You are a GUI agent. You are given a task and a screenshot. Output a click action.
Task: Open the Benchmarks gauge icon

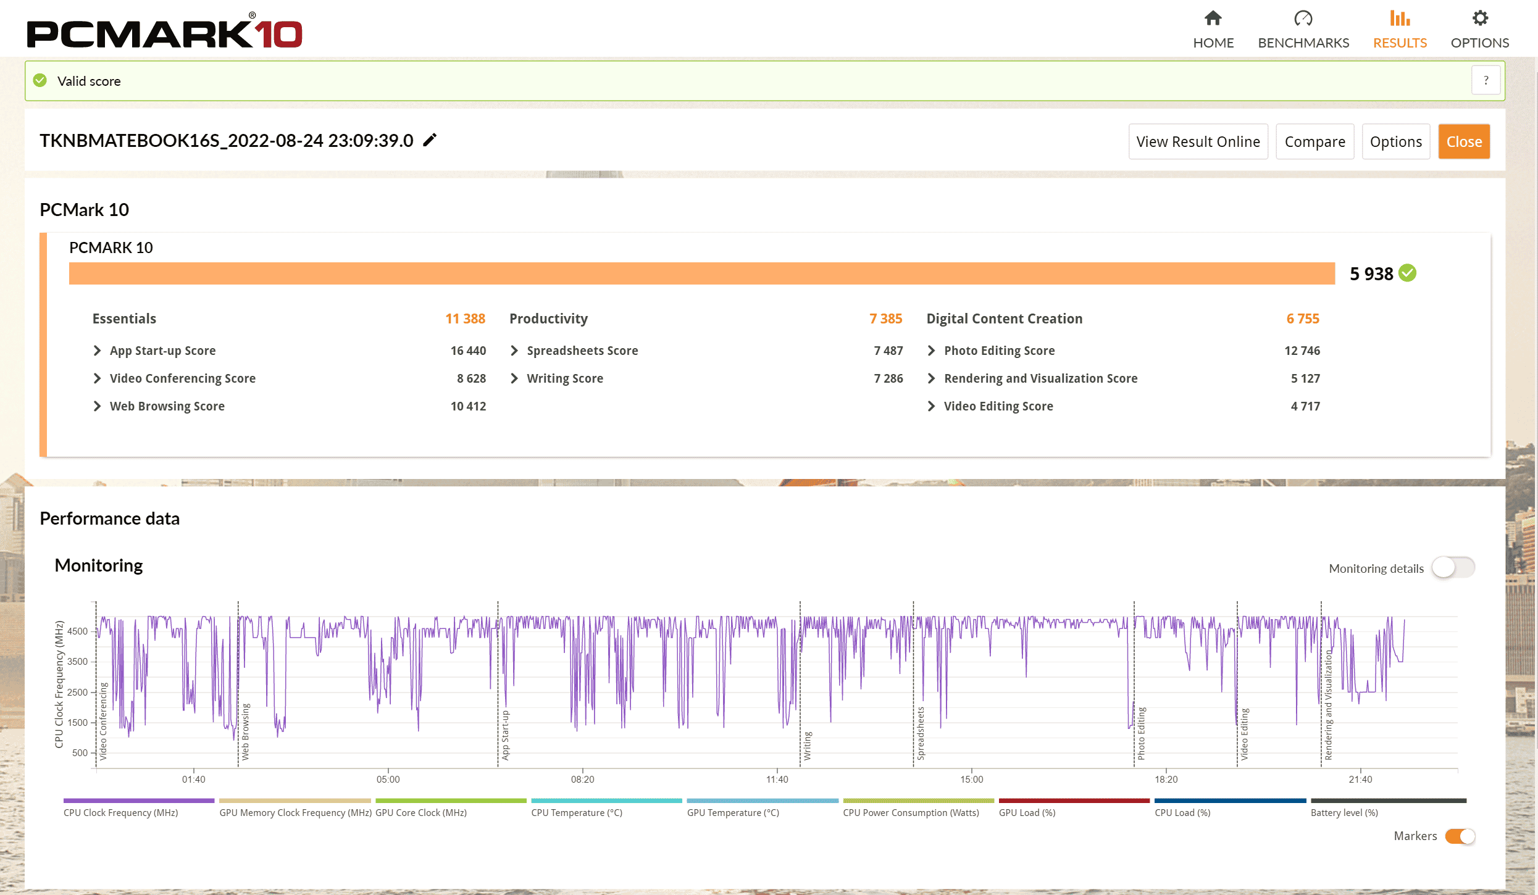[x=1303, y=19]
